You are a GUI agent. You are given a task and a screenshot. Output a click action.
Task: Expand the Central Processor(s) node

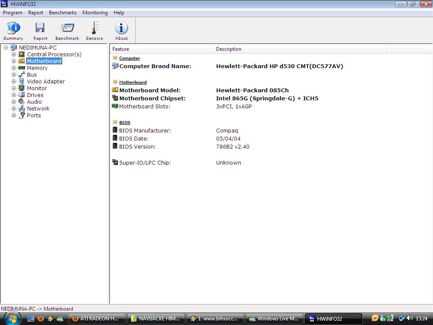click(14, 55)
